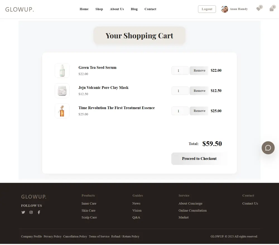This screenshot has width=279, height=245.
Task: Open the Refund / Return Policy link
Action: point(125,236)
